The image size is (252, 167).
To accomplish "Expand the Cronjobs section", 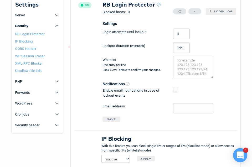I will coord(37,114).
